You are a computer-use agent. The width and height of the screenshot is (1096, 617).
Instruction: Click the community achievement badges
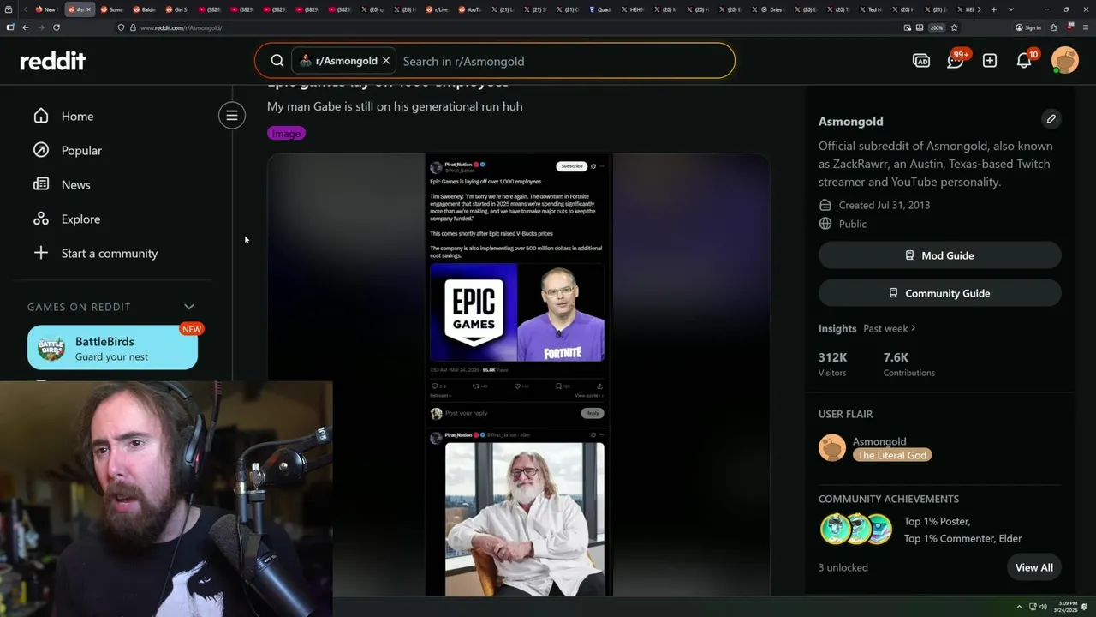point(856,530)
